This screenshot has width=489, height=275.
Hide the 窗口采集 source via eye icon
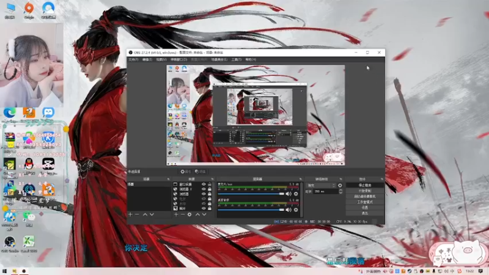click(x=204, y=185)
